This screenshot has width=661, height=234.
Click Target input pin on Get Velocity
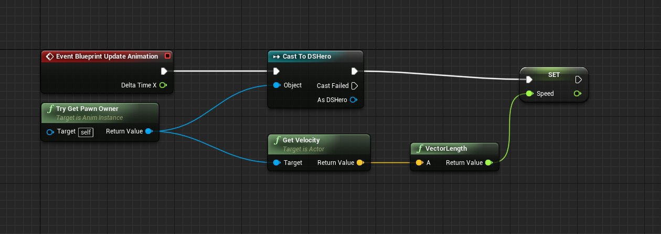[x=276, y=163]
